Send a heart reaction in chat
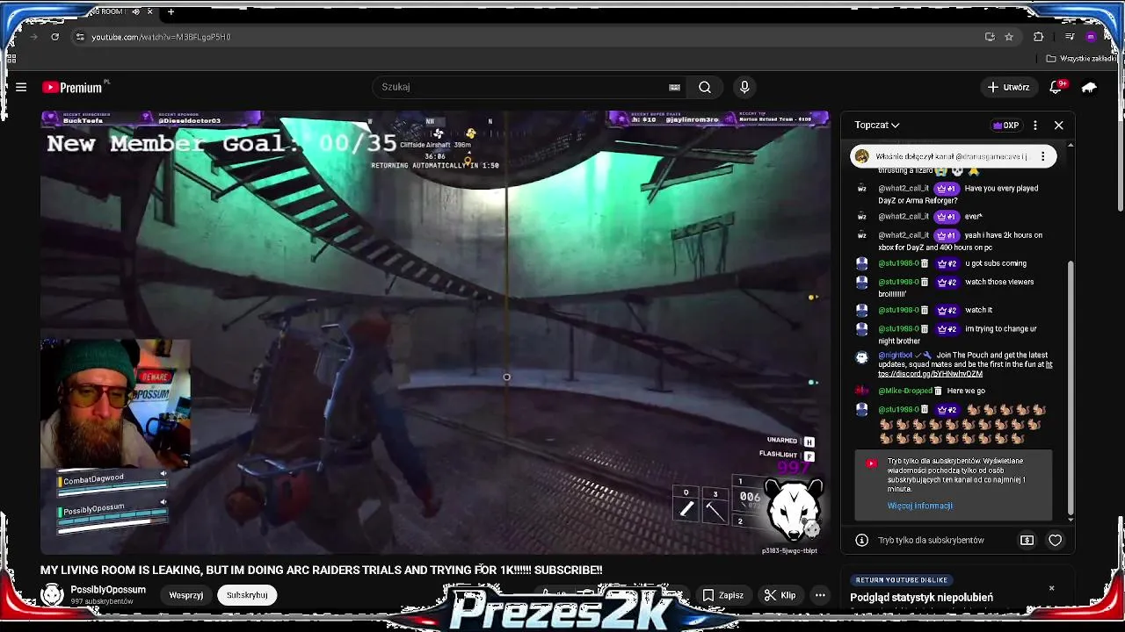Viewport: 1125px width, 632px height. [x=1055, y=540]
